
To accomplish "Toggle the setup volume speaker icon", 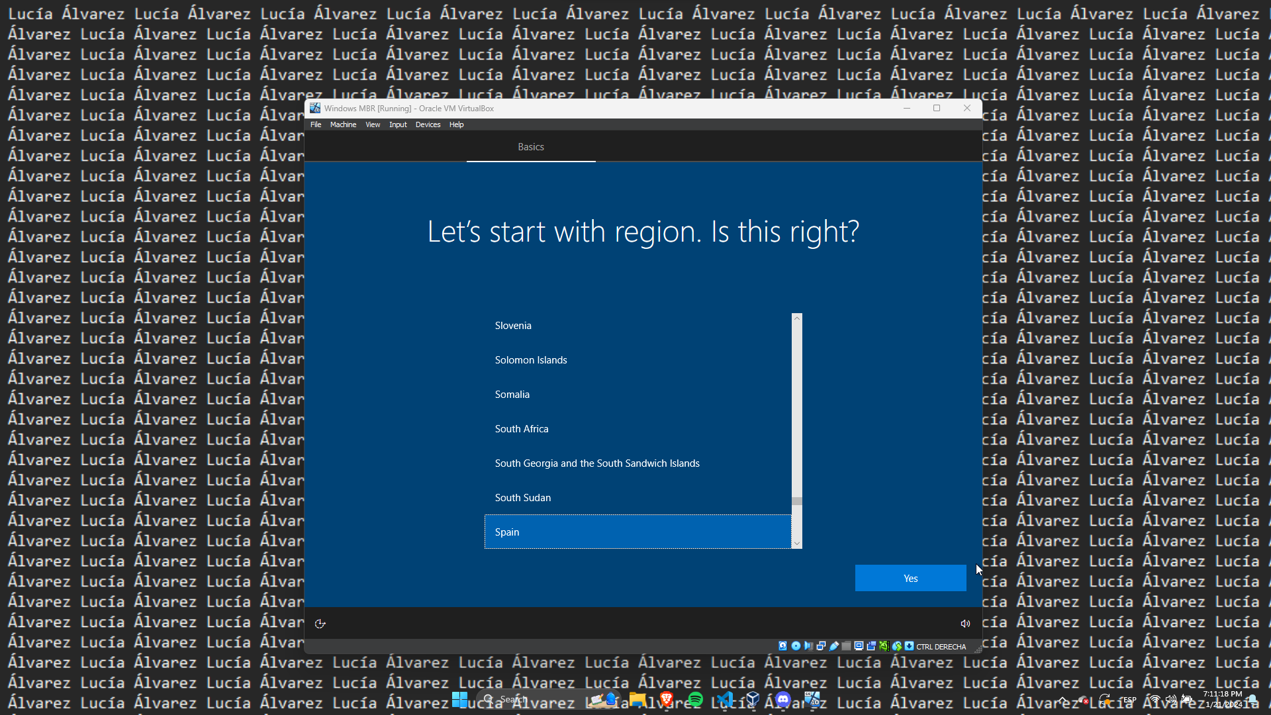I will point(965,624).
